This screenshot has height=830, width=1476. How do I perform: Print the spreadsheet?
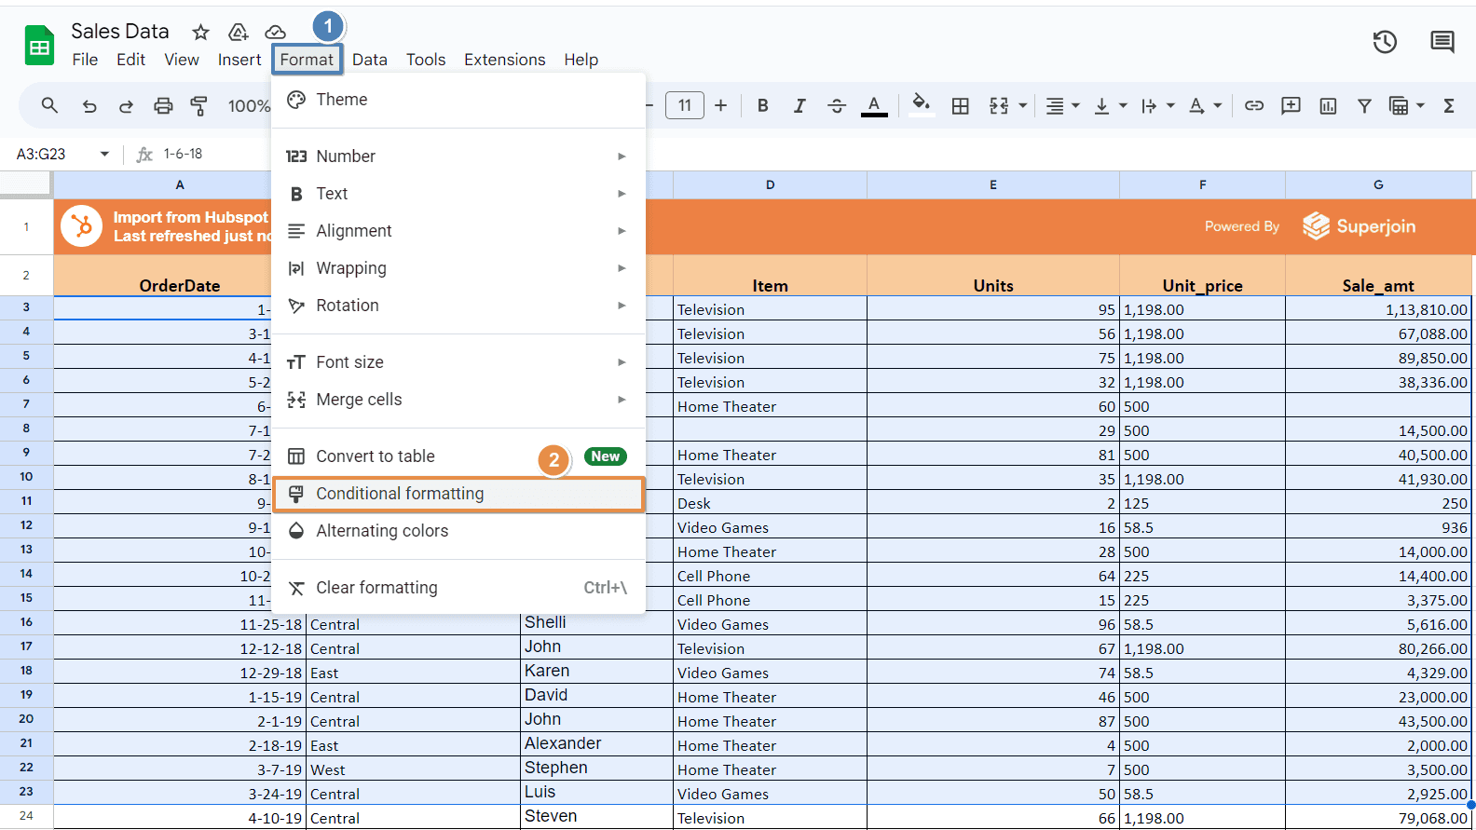pyautogui.click(x=163, y=106)
